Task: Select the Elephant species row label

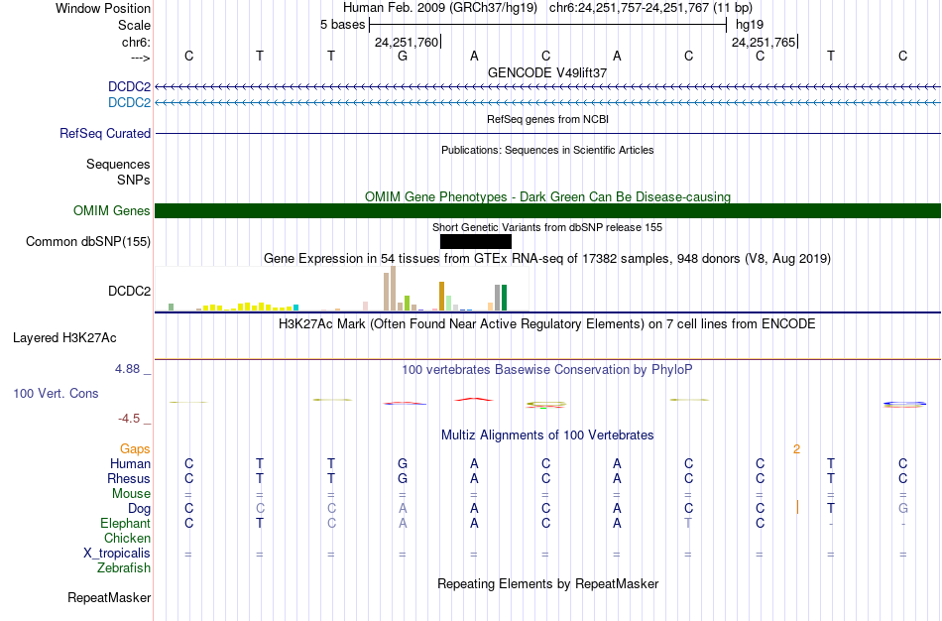Action: click(126, 523)
